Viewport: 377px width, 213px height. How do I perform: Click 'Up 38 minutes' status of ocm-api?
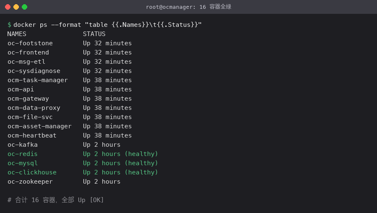point(108,89)
